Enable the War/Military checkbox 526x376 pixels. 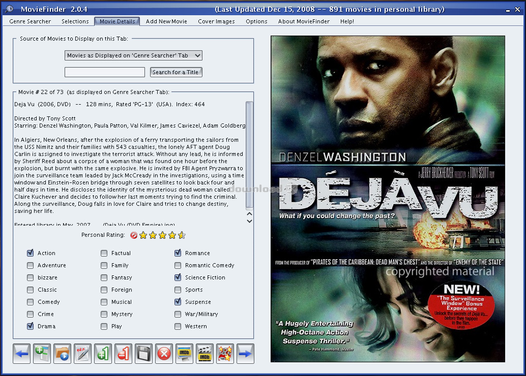pos(178,314)
